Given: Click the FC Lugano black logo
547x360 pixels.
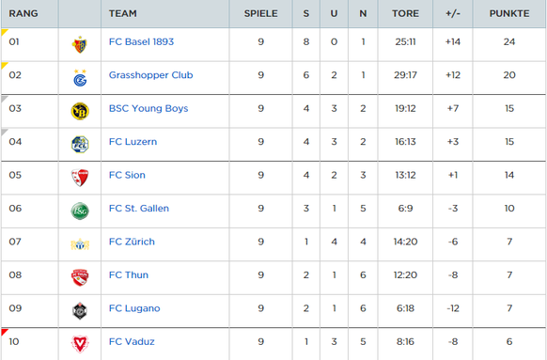Looking at the screenshot, I should [x=80, y=311].
